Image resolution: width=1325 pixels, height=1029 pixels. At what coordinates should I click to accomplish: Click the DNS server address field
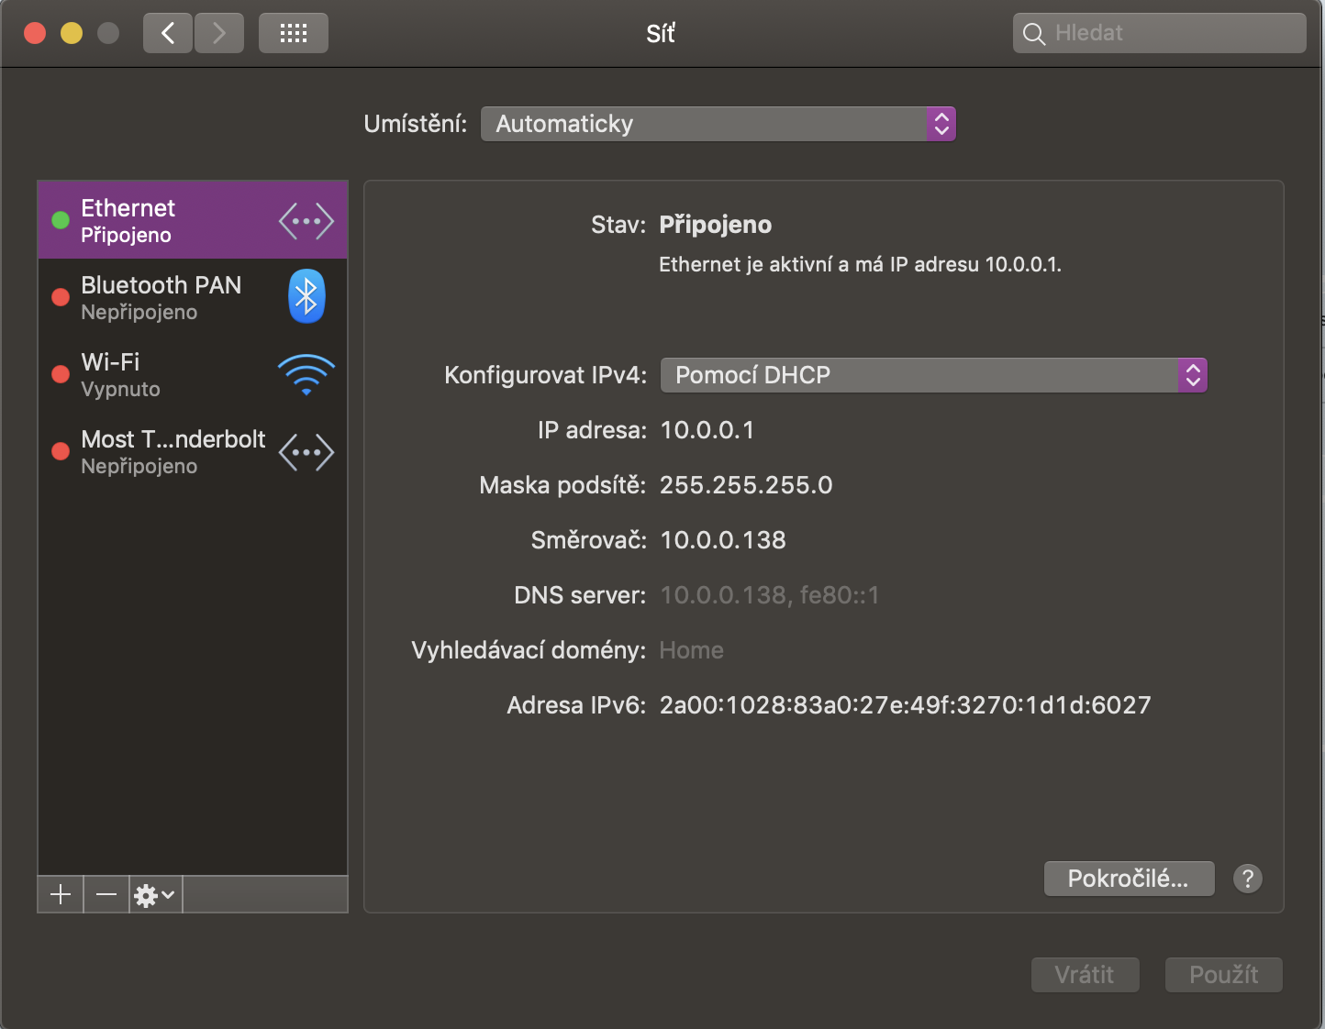click(x=769, y=595)
